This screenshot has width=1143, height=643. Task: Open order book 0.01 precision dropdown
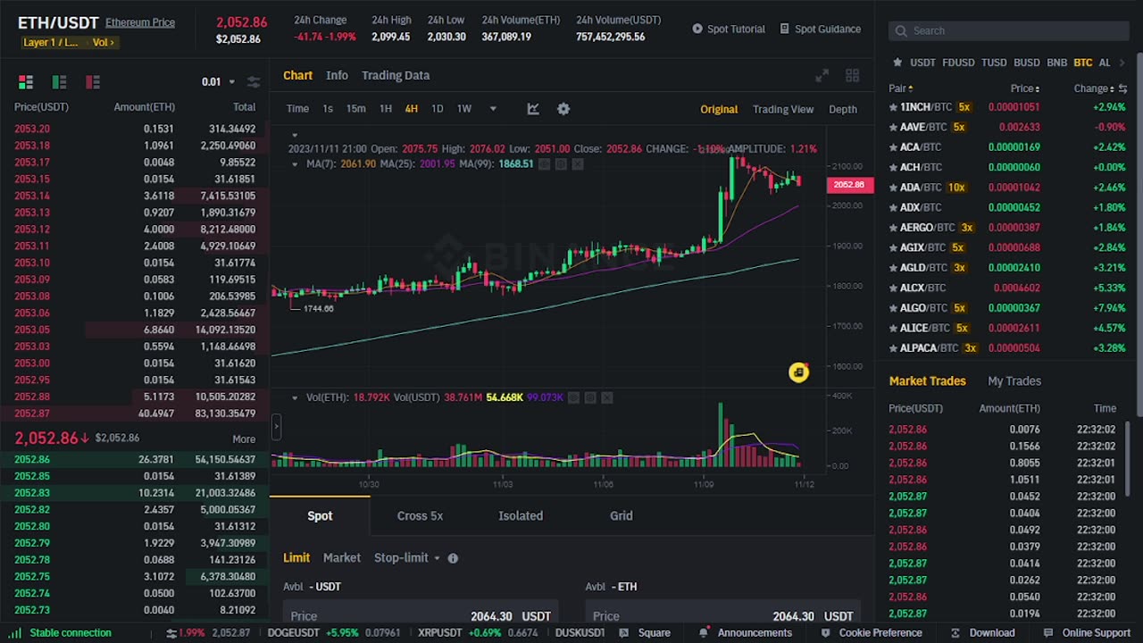[x=219, y=82]
